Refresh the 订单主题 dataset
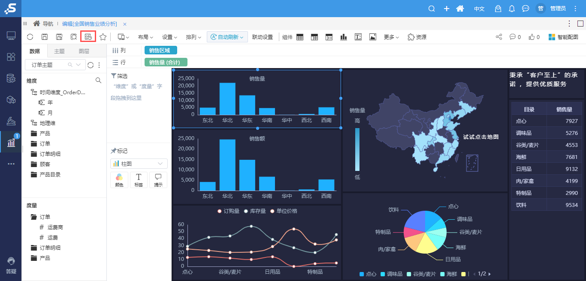Viewport: 586px width, 281px height. click(x=91, y=65)
